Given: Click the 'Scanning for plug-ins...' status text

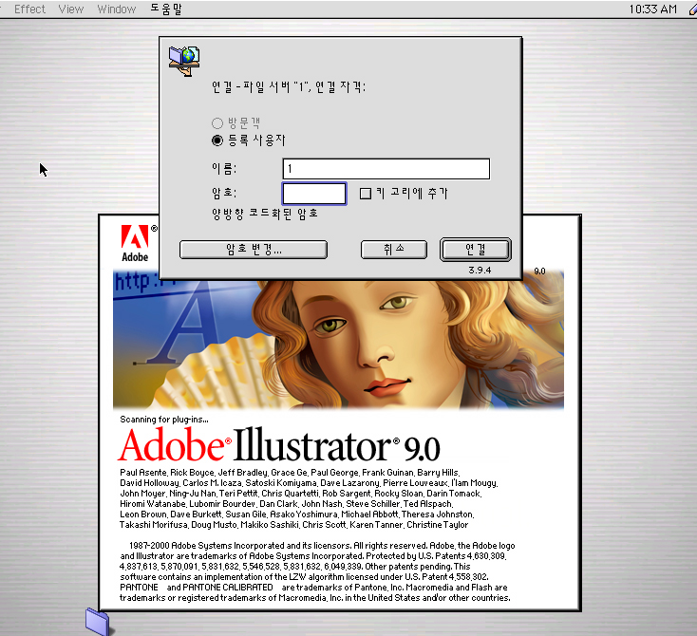Looking at the screenshot, I should click(163, 420).
